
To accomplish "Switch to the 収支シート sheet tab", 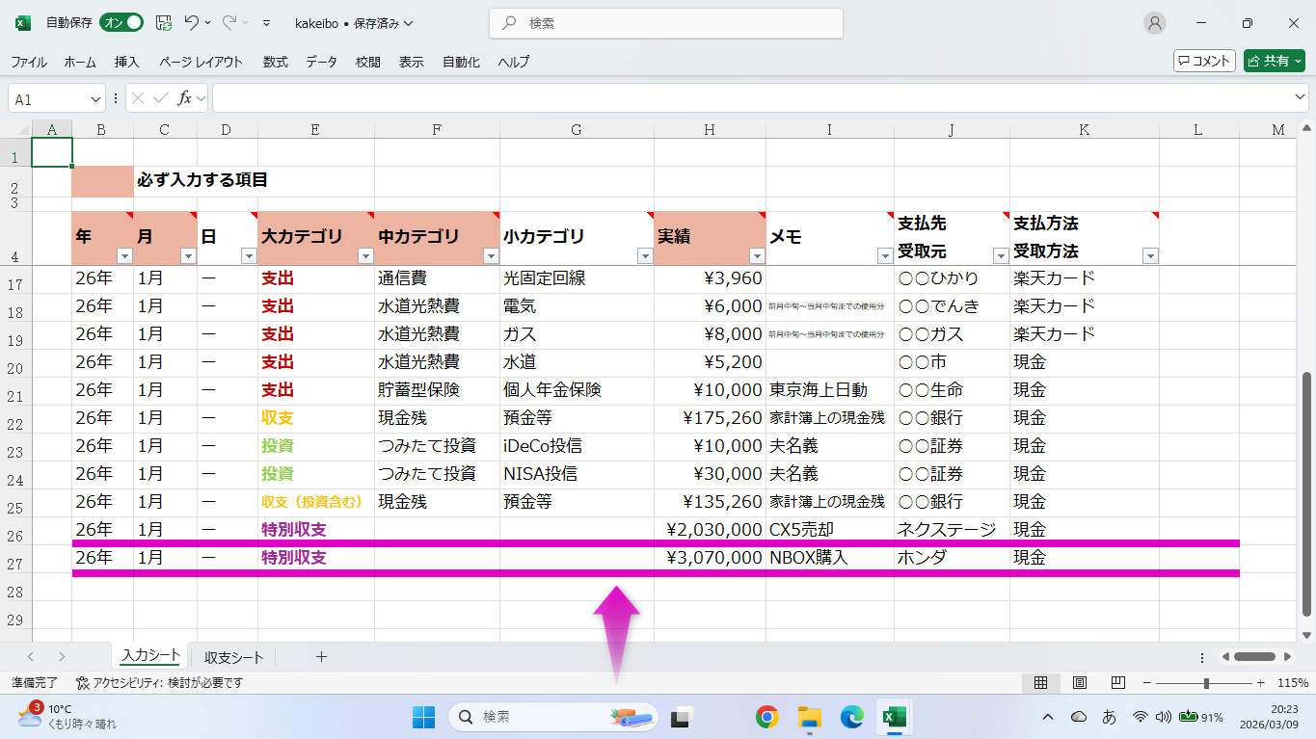I will (x=233, y=657).
